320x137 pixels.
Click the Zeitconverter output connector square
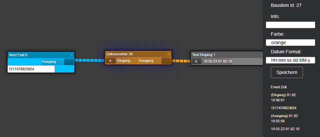166,61
